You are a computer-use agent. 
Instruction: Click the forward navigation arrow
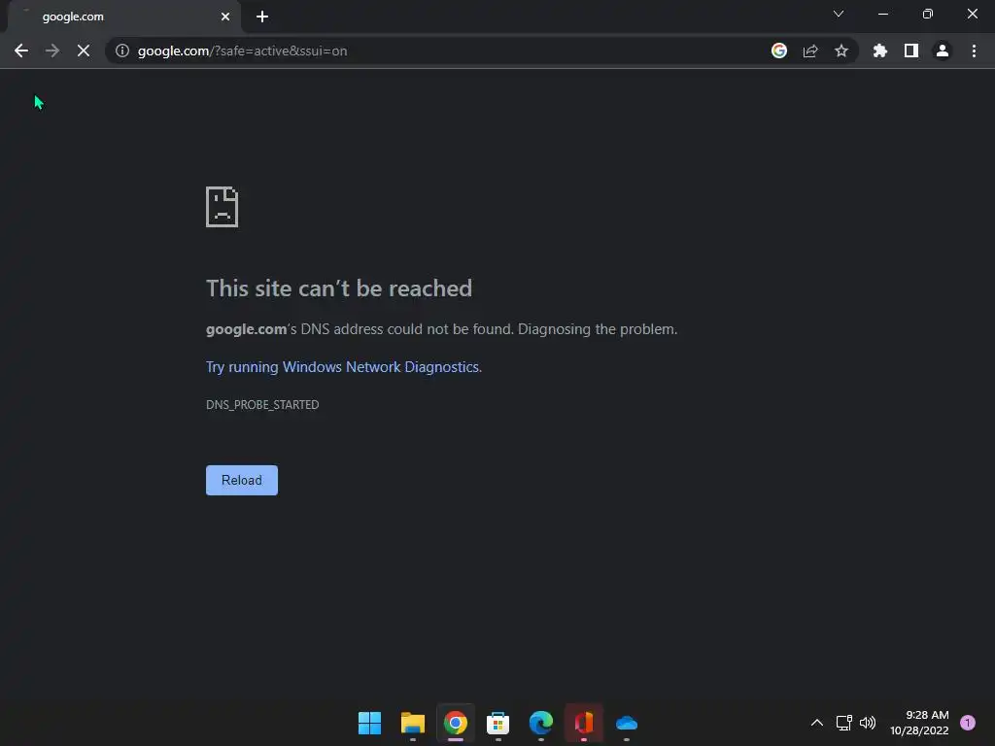tap(52, 51)
